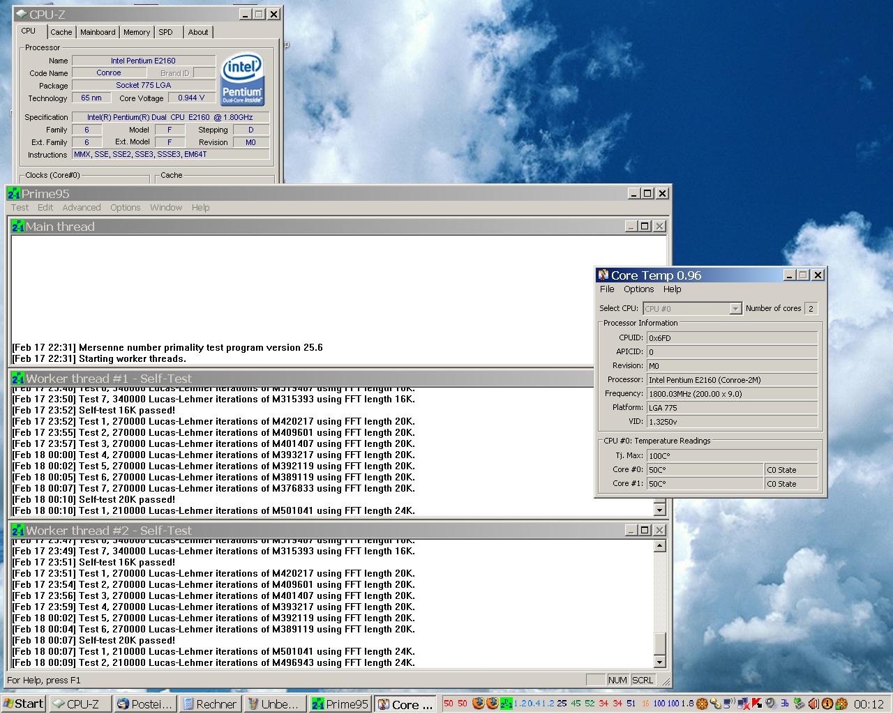Click the Core #0 temperature reading

pos(705,469)
